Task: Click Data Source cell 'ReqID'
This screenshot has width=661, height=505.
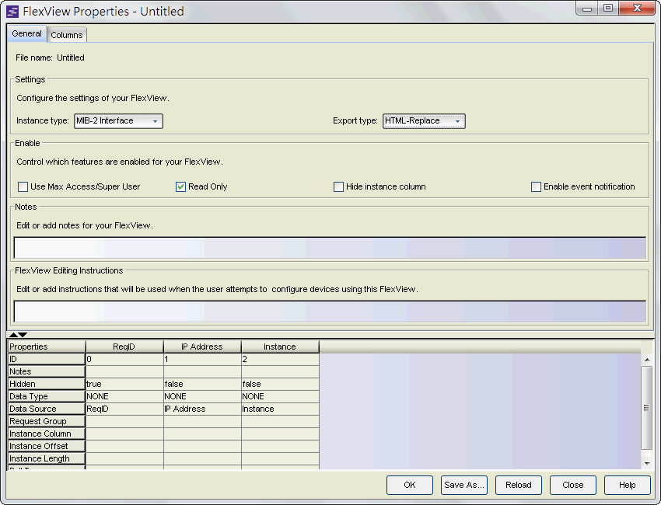Action: (124, 409)
